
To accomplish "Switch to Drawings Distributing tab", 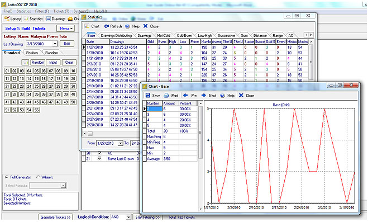I will (x=116, y=35).
